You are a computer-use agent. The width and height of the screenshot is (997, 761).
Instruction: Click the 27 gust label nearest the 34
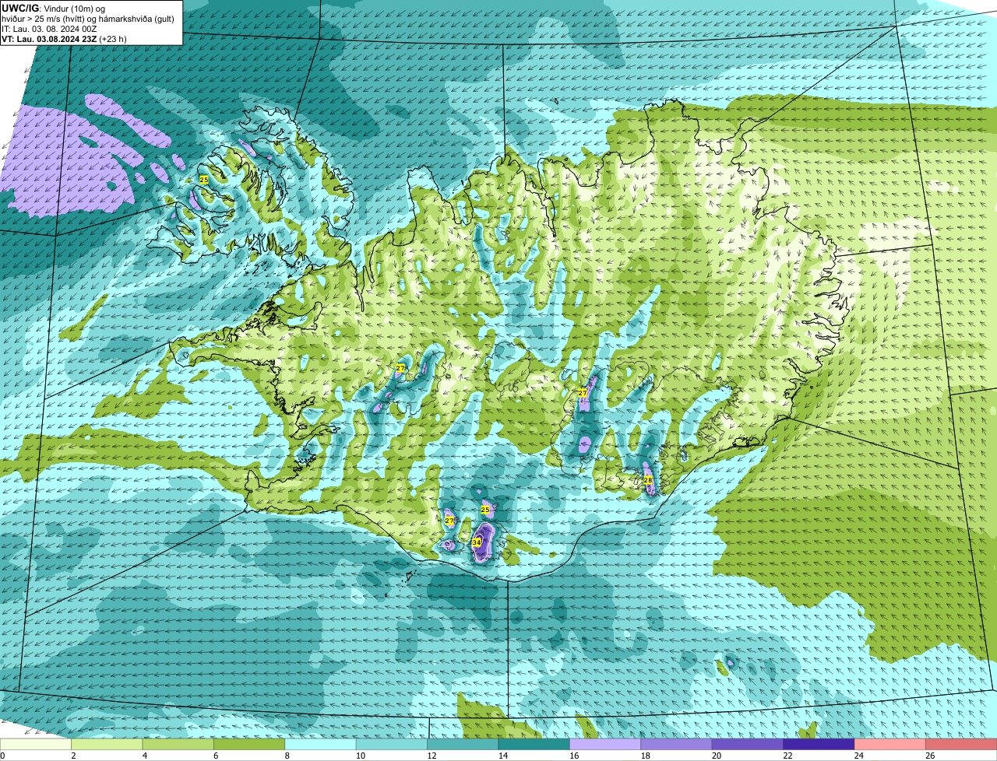449,520
